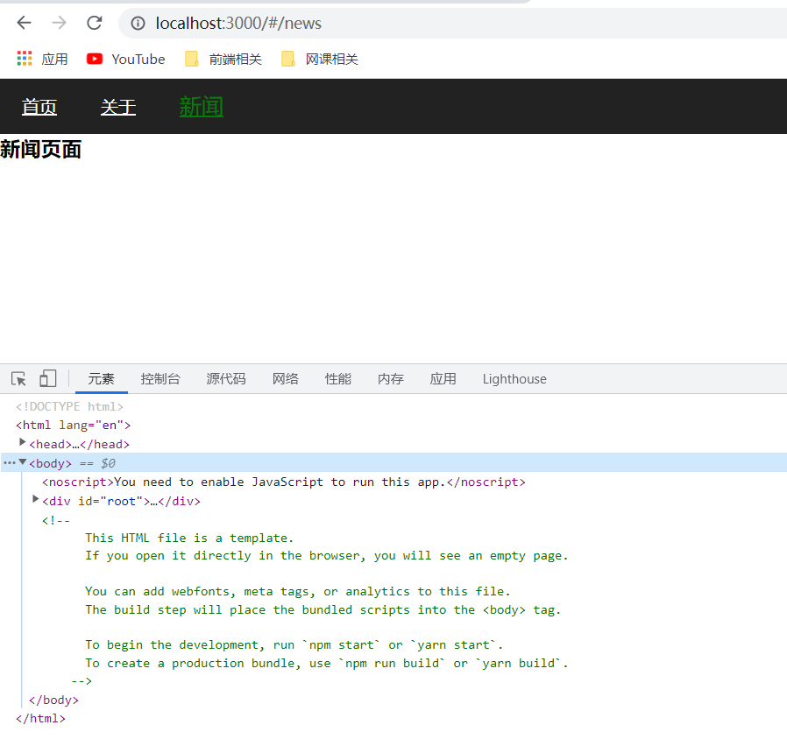Open the 网络 DevTools tab
The image size is (787, 746).
pos(286,379)
